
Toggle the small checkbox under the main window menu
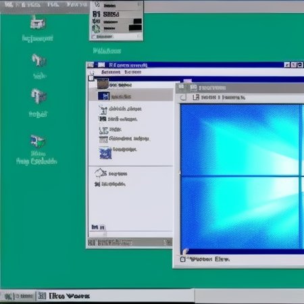pos(91,78)
